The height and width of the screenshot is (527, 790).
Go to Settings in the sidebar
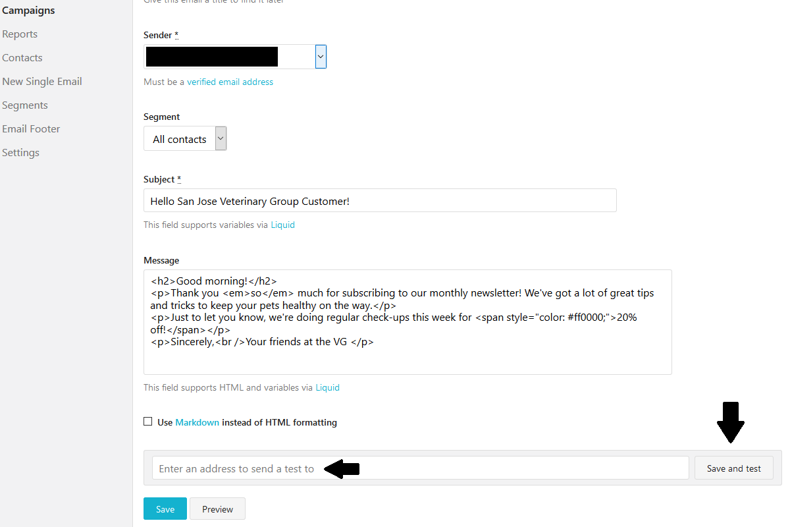click(21, 153)
